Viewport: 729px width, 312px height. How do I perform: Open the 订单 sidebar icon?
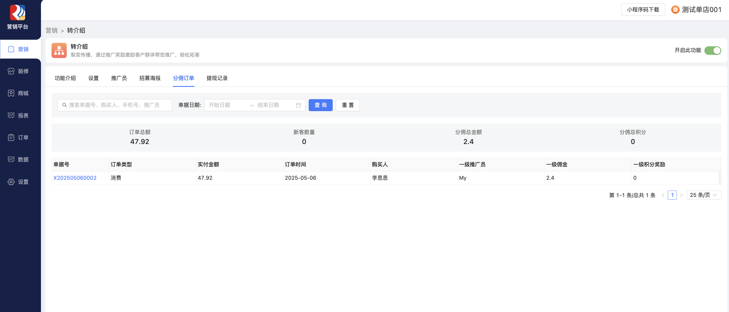(x=11, y=137)
